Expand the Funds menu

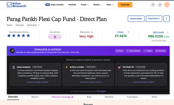point(85,5)
